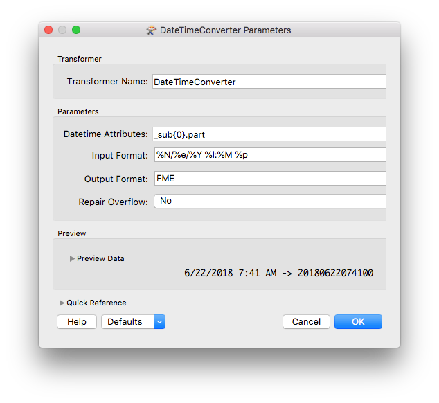Screen dimensions: 439x403
Task: Click the DateTimeConverter Parameters window title
Action: (x=225, y=30)
